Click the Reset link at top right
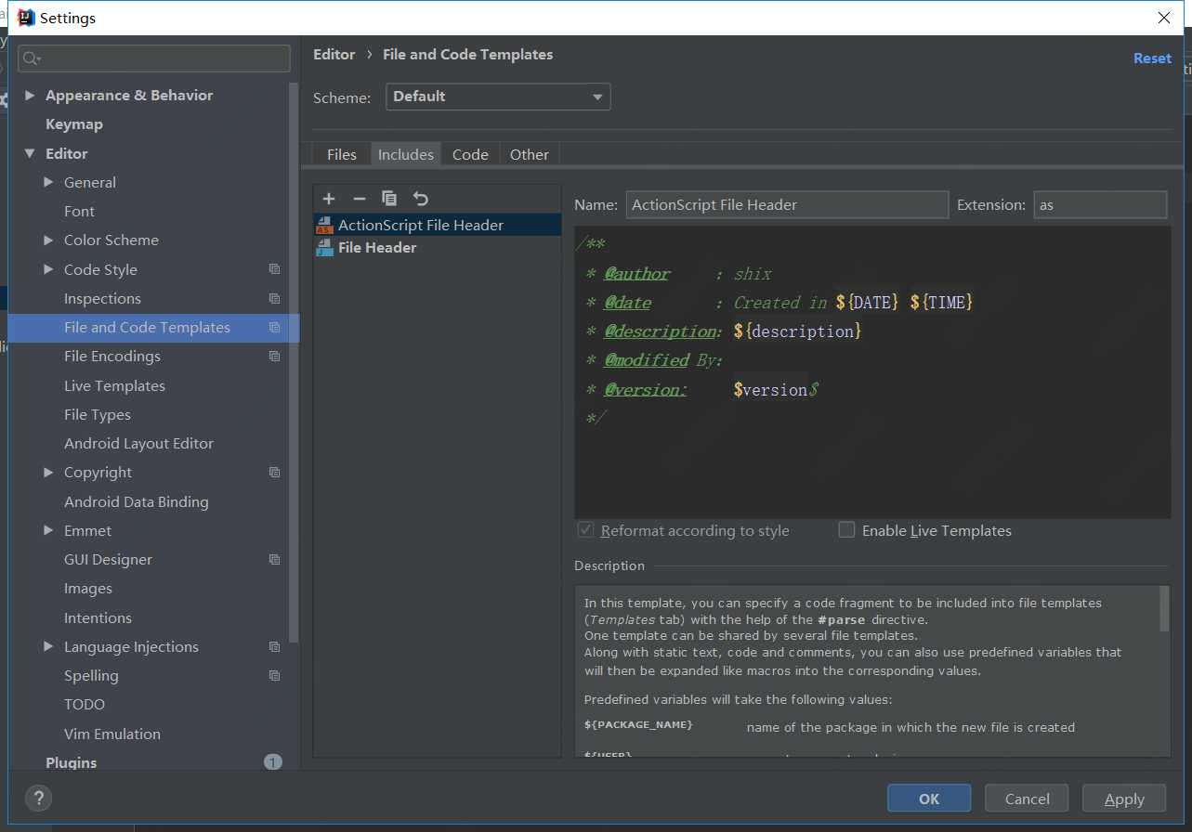1192x832 pixels. pos(1152,58)
